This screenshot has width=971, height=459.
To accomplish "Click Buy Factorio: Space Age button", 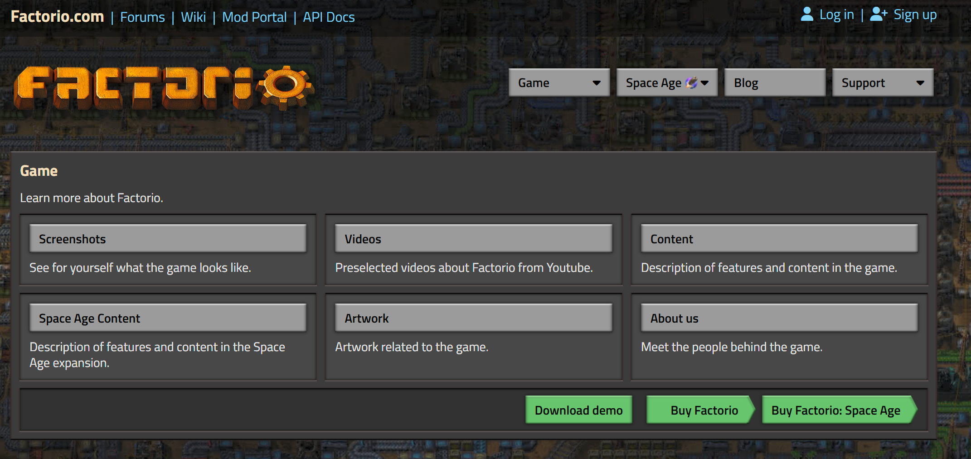I will 840,410.
